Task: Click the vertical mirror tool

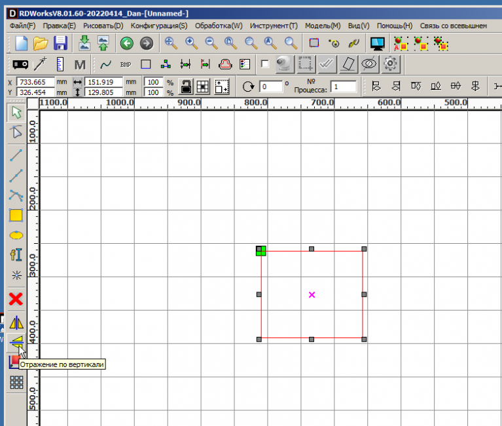Action: (x=16, y=341)
